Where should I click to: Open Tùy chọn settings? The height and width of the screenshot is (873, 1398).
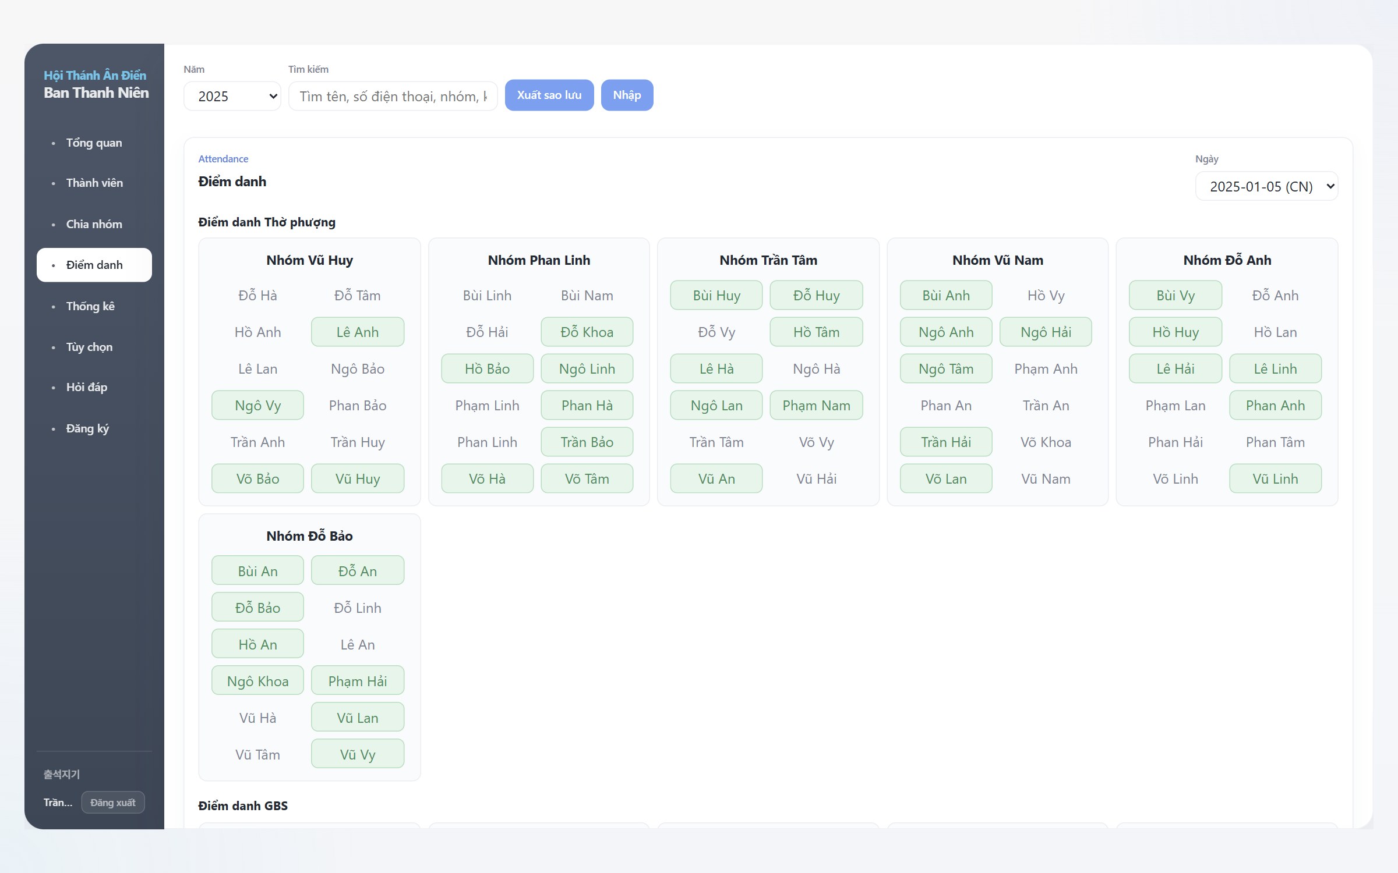coord(94,347)
